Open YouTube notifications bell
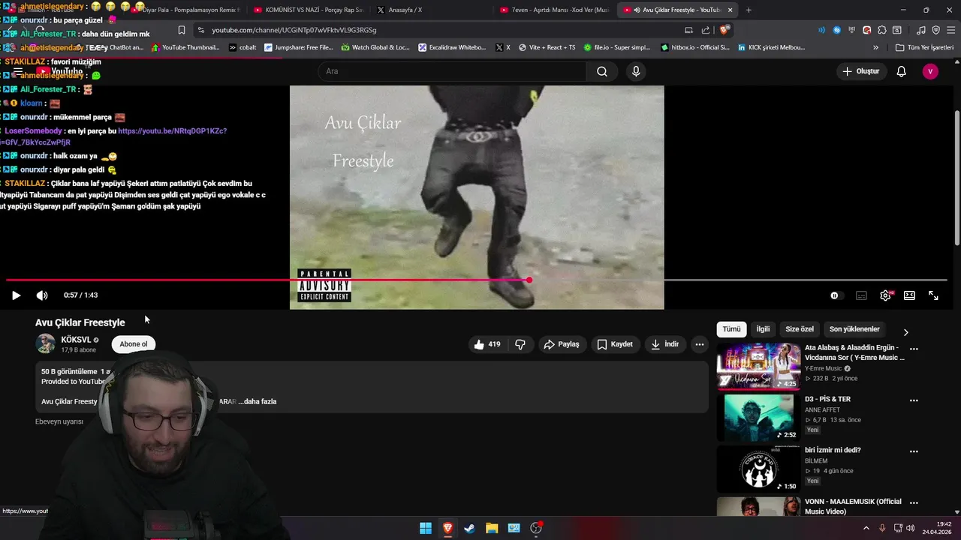Screen dimensions: 961x540 click(901, 71)
